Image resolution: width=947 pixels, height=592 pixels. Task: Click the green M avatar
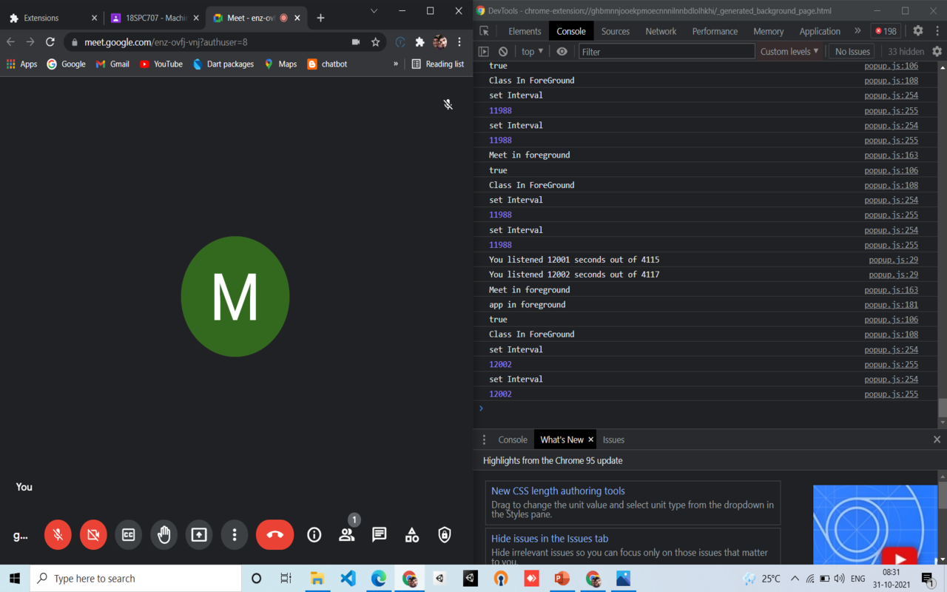pos(235,296)
